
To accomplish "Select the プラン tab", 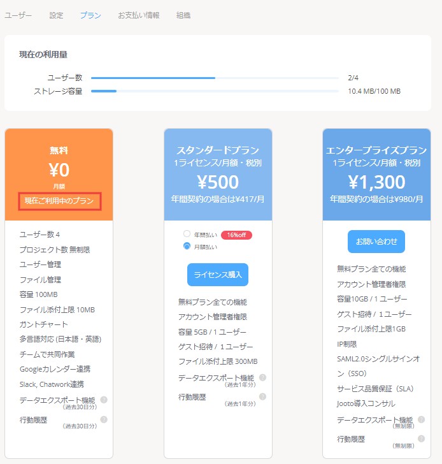I will pos(90,15).
